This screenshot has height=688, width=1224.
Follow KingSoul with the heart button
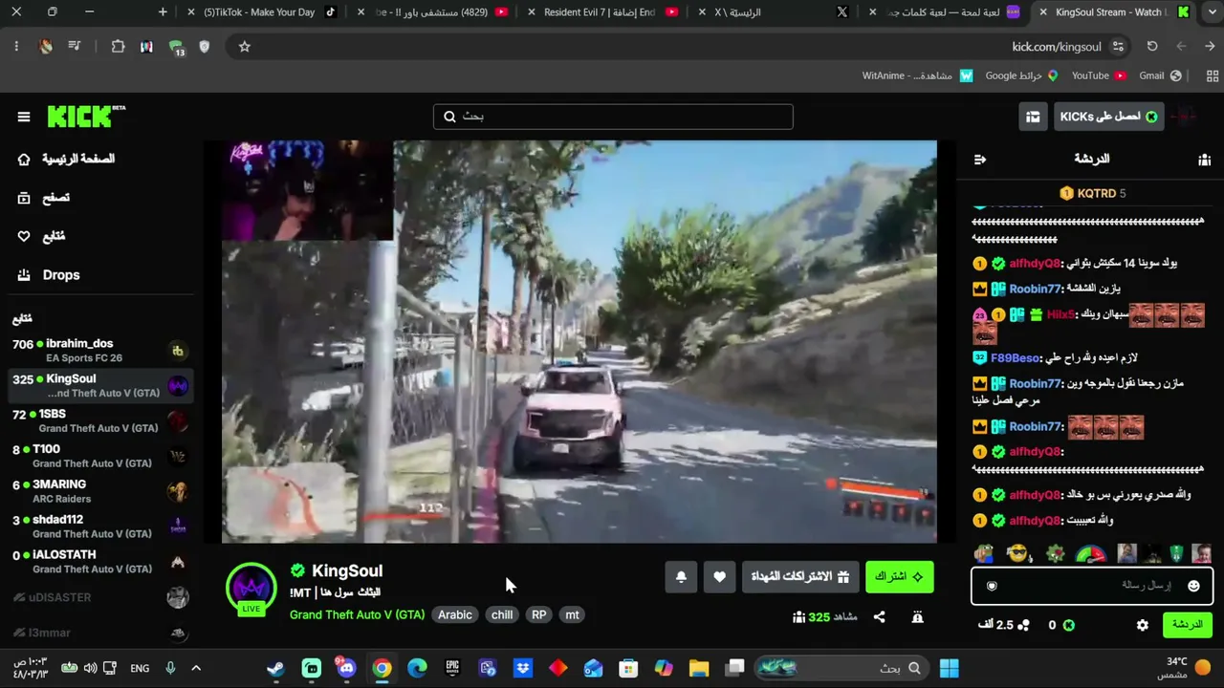(x=719, y=577)
